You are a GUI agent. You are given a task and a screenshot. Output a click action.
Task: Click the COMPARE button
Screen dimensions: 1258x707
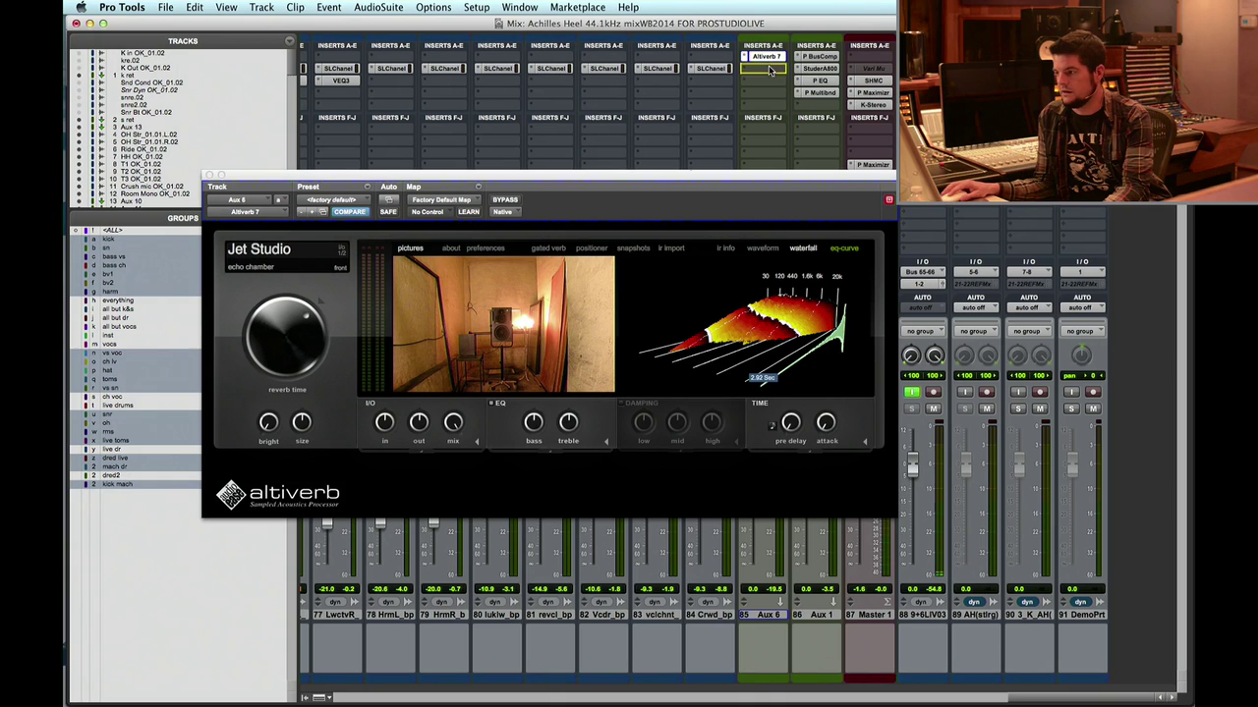pyautogui.click(x=349, y=212)
